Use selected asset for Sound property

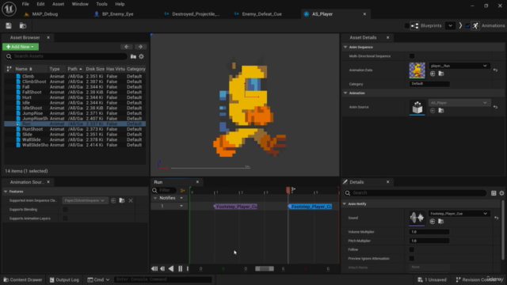[x=433, y=222]
